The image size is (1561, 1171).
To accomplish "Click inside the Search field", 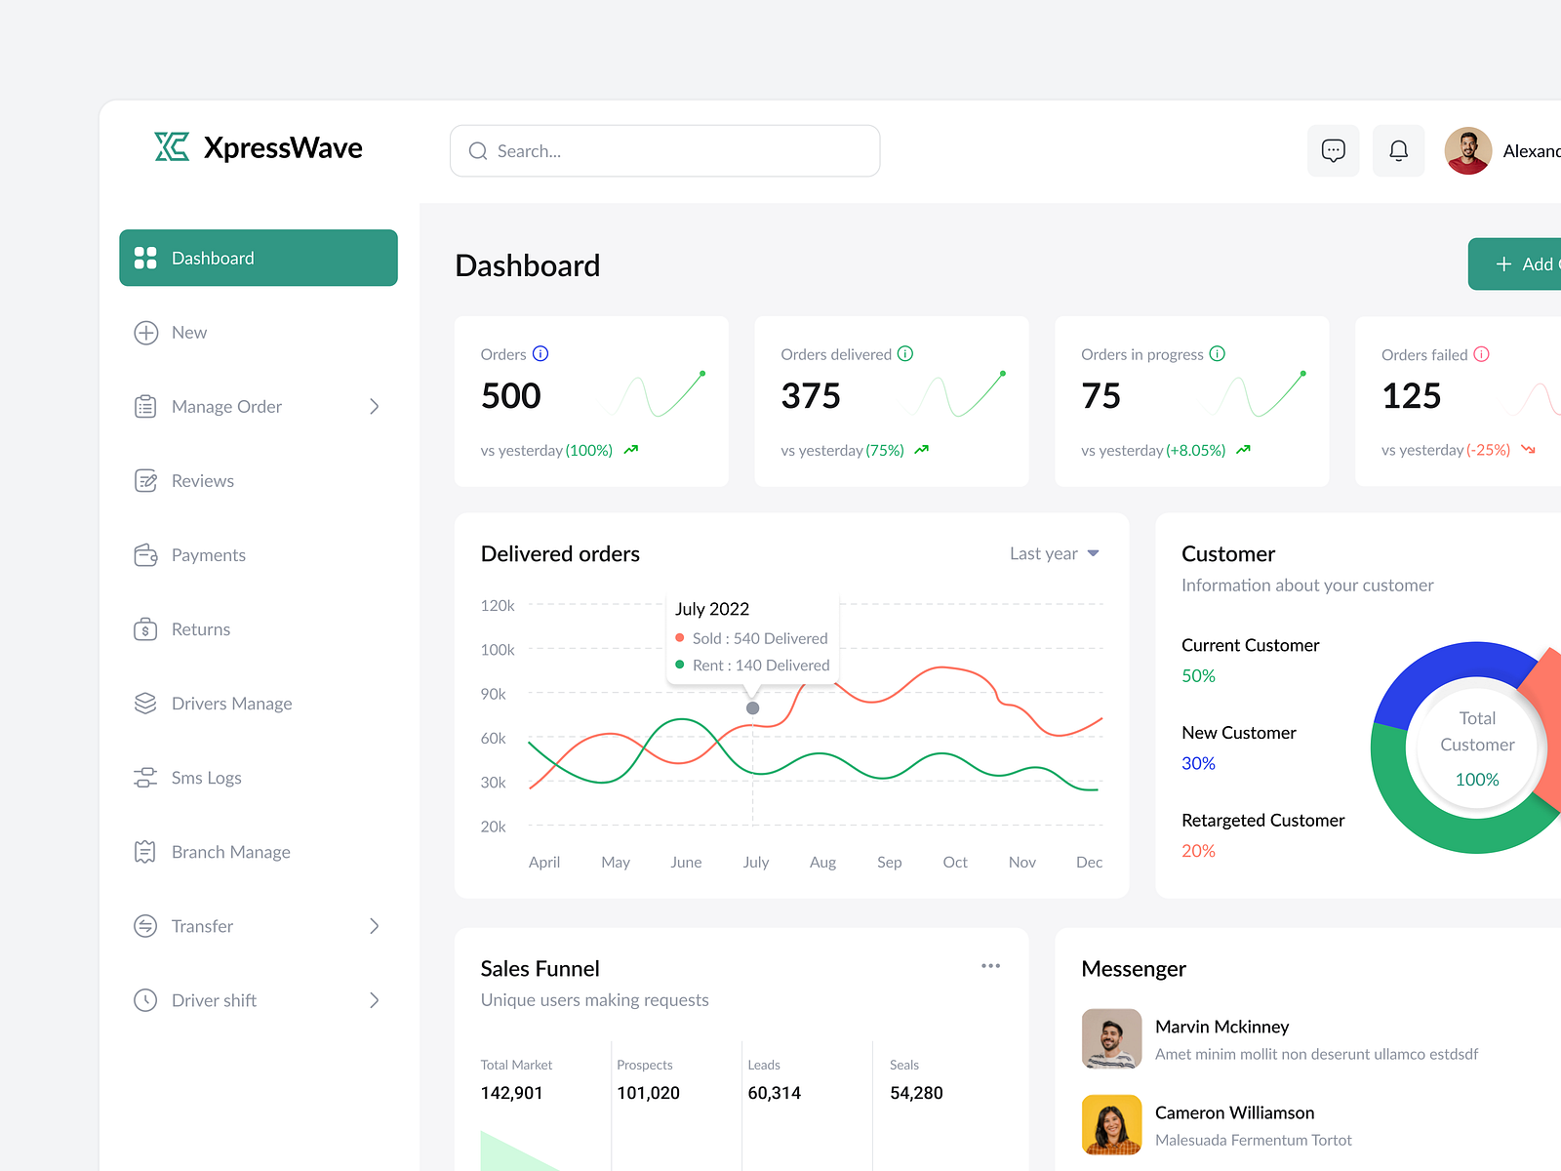I will [x=664, y=150].
